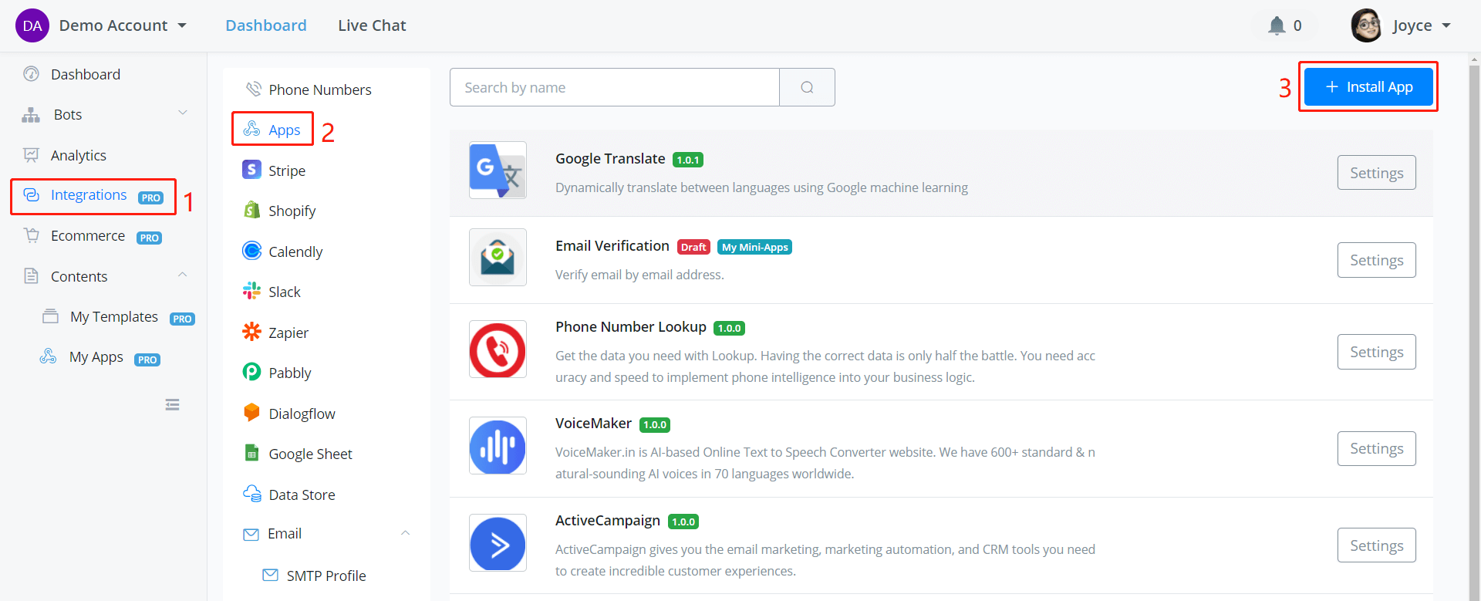This screenshot has height=601, width=1481.
Task: Click the Slack logo icon
Action: 251,291
